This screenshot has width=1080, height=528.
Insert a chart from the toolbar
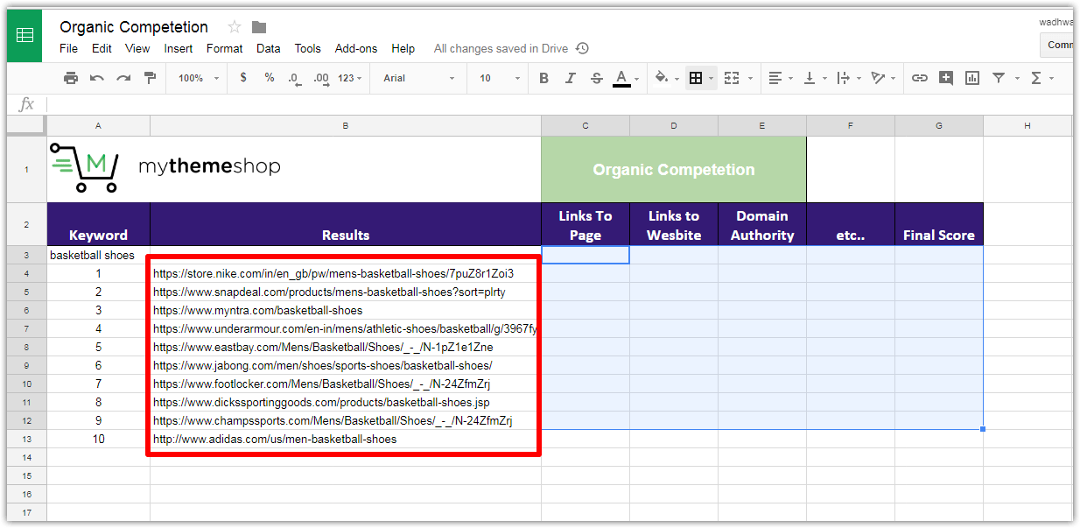click(x=972, y=78)
